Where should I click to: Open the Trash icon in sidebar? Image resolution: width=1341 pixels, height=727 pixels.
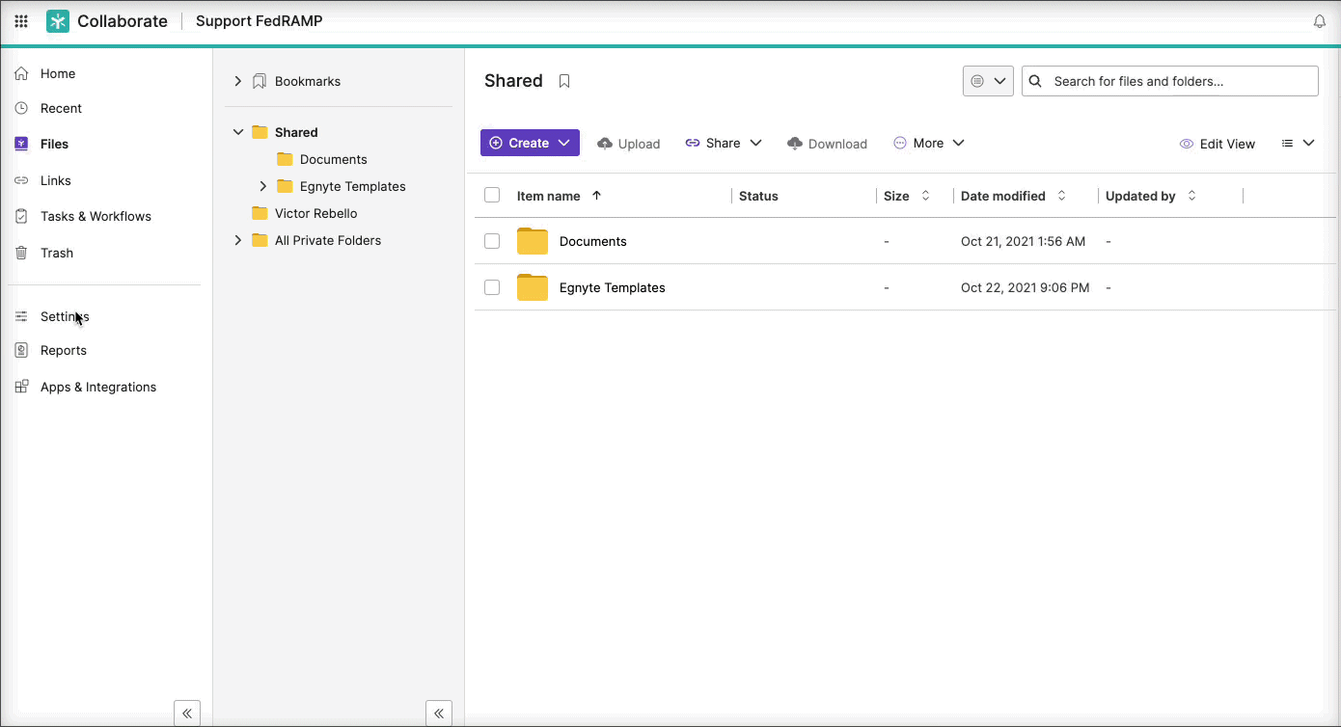pyautogui.click(x=21, y=253)
